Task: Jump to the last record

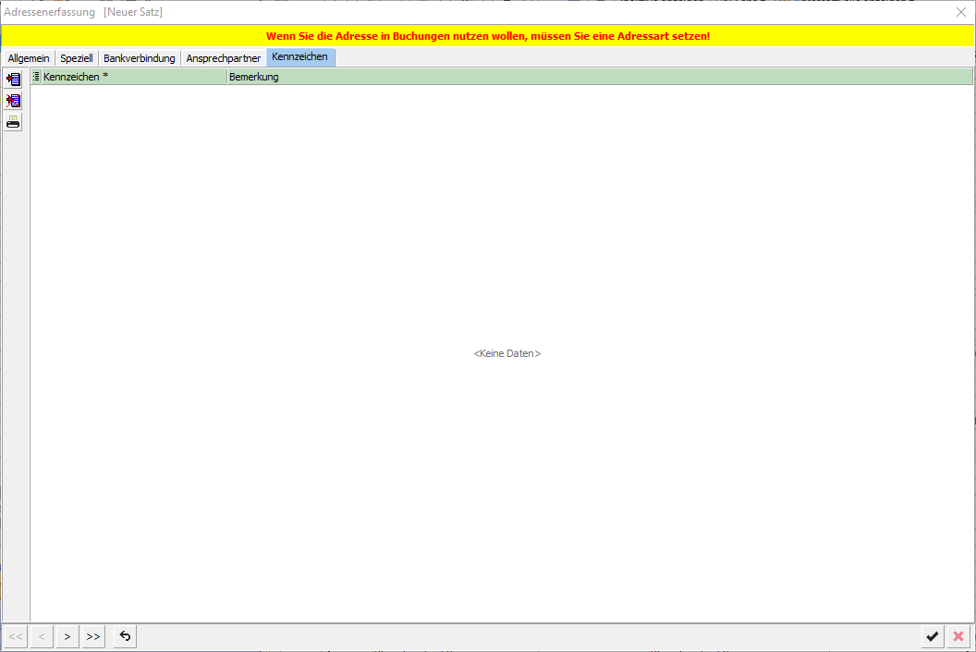Action: click(93, 636)
